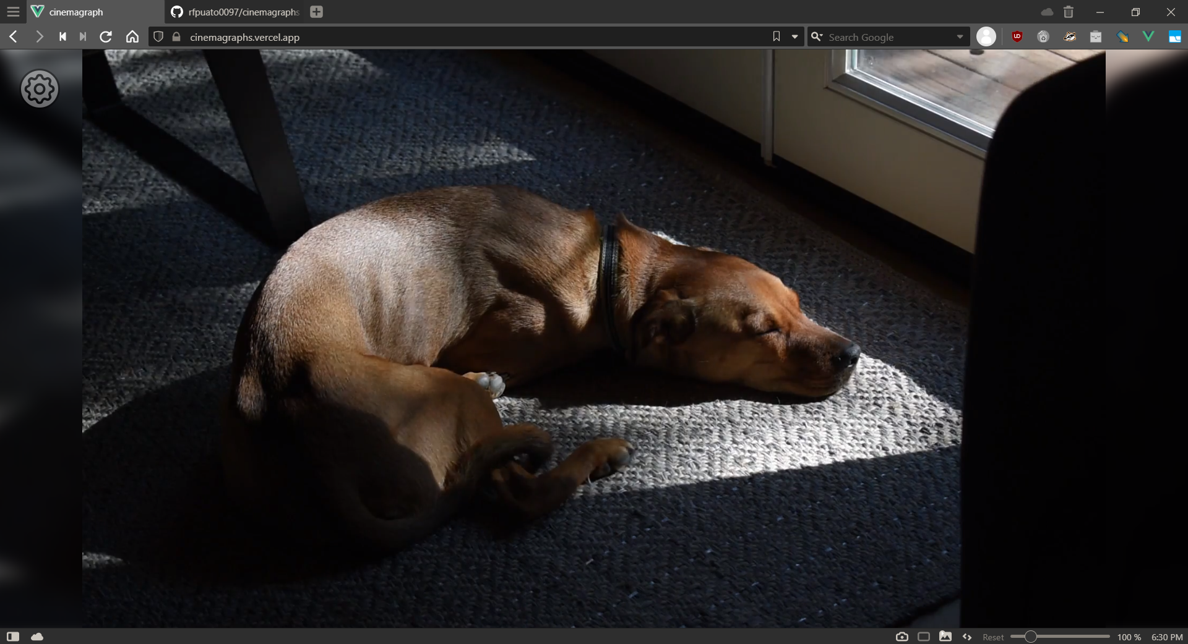
Task: Open the cinemagraph app settings gear
Action: pos(40,88)
